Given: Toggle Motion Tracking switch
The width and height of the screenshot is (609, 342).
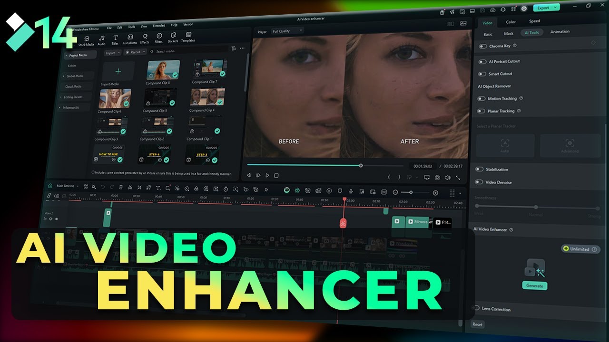Looking at the screenshot, I should [x=481, y=99].
